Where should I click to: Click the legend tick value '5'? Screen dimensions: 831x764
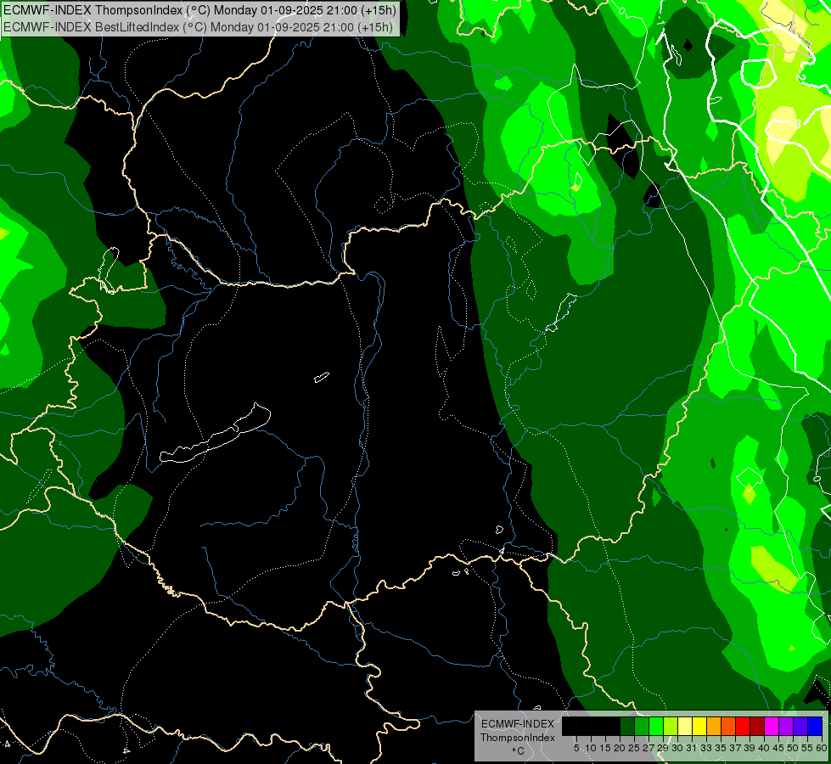[576, 748]
